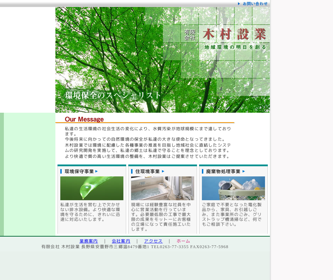
Task: Click the arrow icon next to 環境保守事業
Action: pyautogui.click(x=97, y=171)
